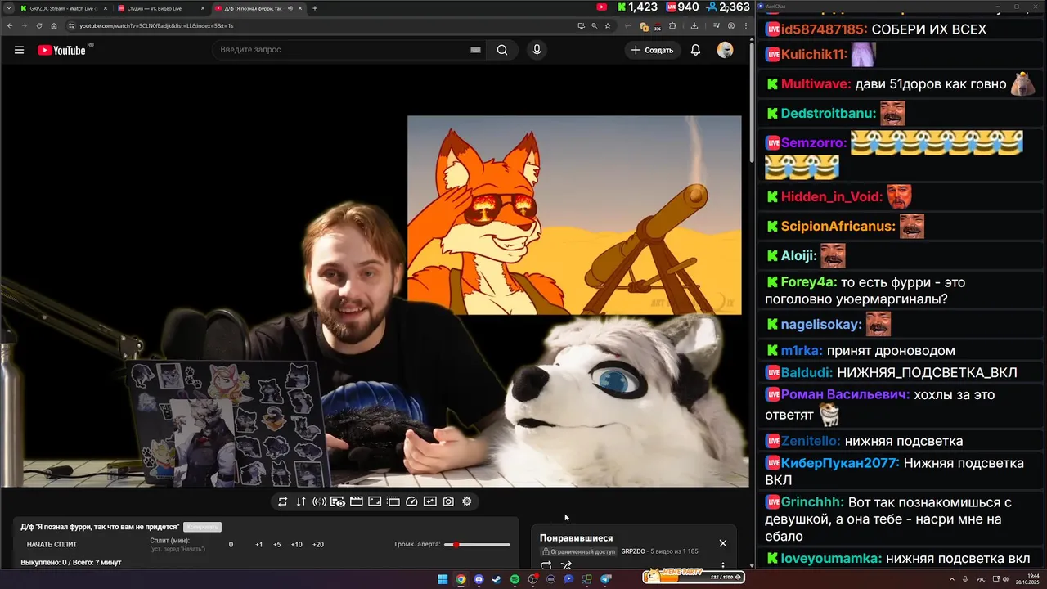Image resolution: width=1047 pixels, height=589 pixels.
Task: Switch the РУС keyboard language indicator
Action: 981,579
